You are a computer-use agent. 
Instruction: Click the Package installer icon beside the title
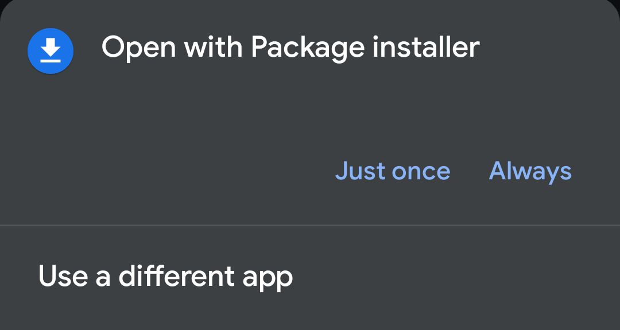pos(51,51)
